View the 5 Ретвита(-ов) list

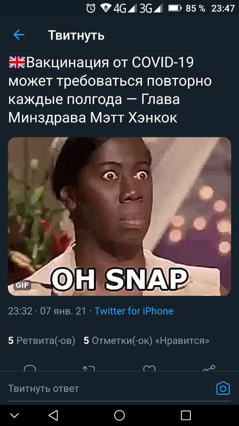pos(42,340)
